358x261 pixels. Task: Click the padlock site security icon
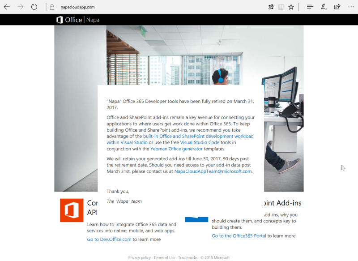point(52,7)
